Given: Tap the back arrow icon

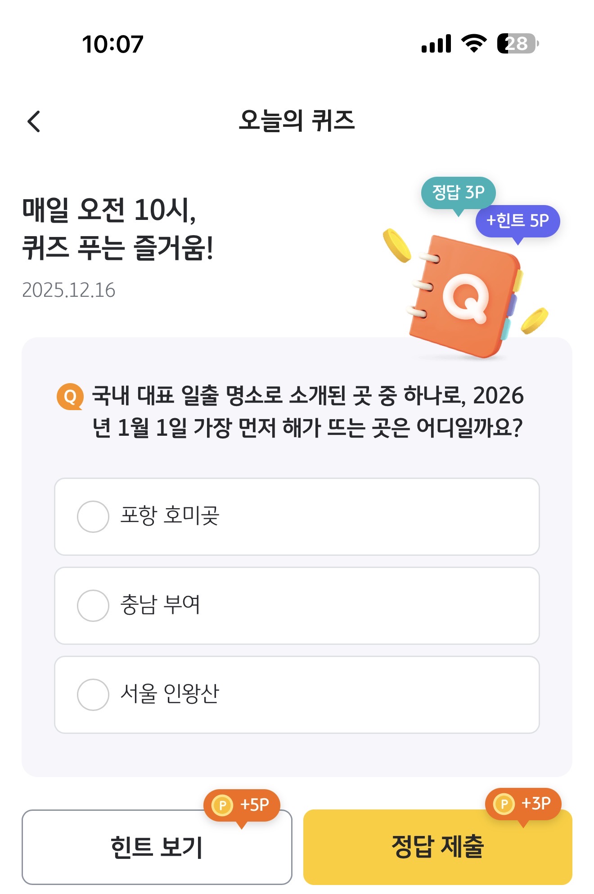Looking at the screenshot, I should coord(34,121).
